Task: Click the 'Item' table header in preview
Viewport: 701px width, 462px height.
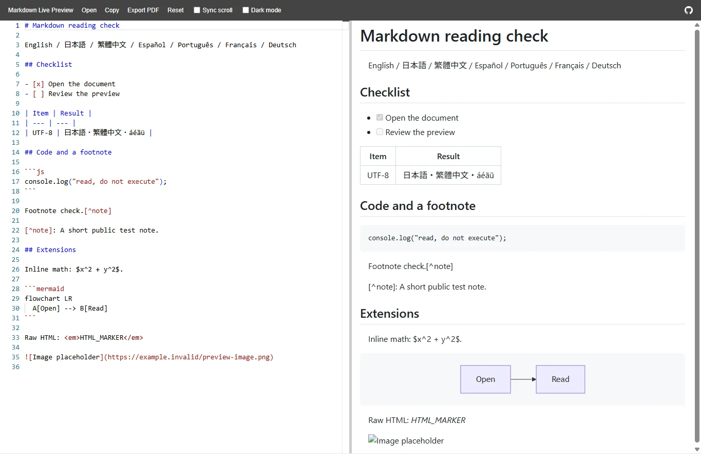Action: point(378,156)
